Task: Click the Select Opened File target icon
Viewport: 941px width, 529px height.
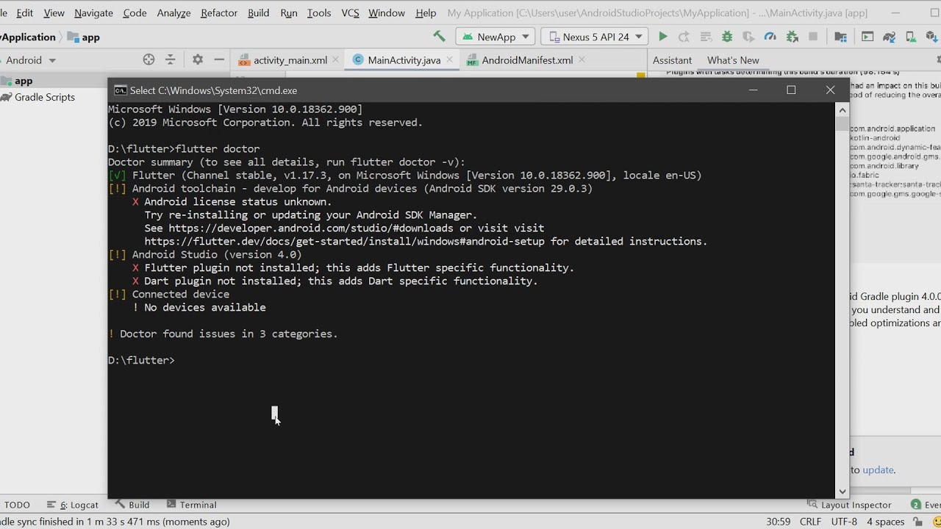Action: pyautogui.click(x=149, y=60)
